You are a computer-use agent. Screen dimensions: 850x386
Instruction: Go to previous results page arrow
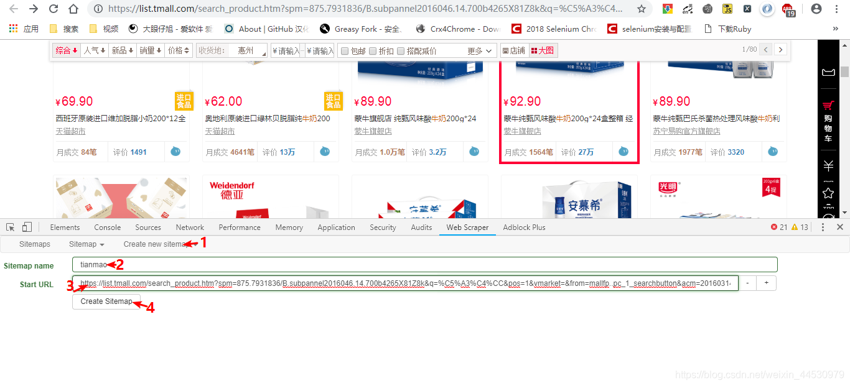[x=766, y=49]
